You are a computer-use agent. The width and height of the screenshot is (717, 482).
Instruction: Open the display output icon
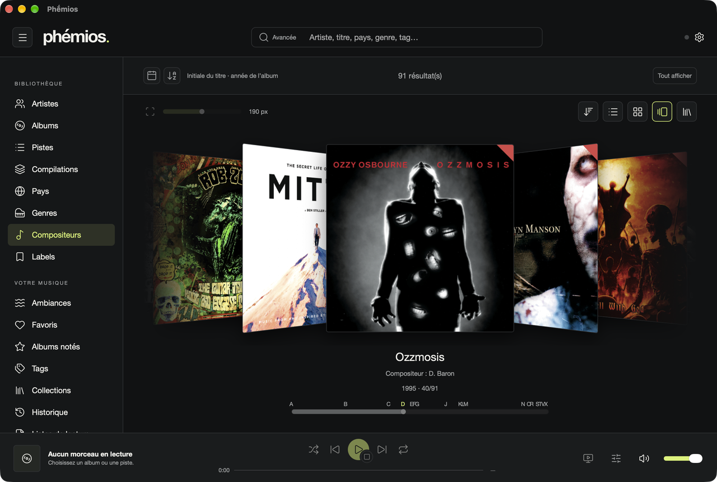[588, 458]
